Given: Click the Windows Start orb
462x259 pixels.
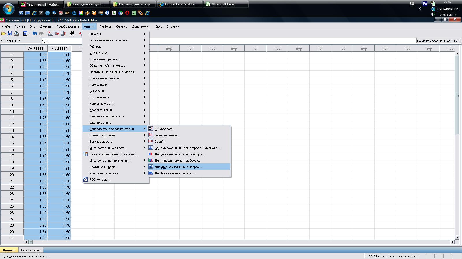Looking at the screenshot, I should (8, 9).
